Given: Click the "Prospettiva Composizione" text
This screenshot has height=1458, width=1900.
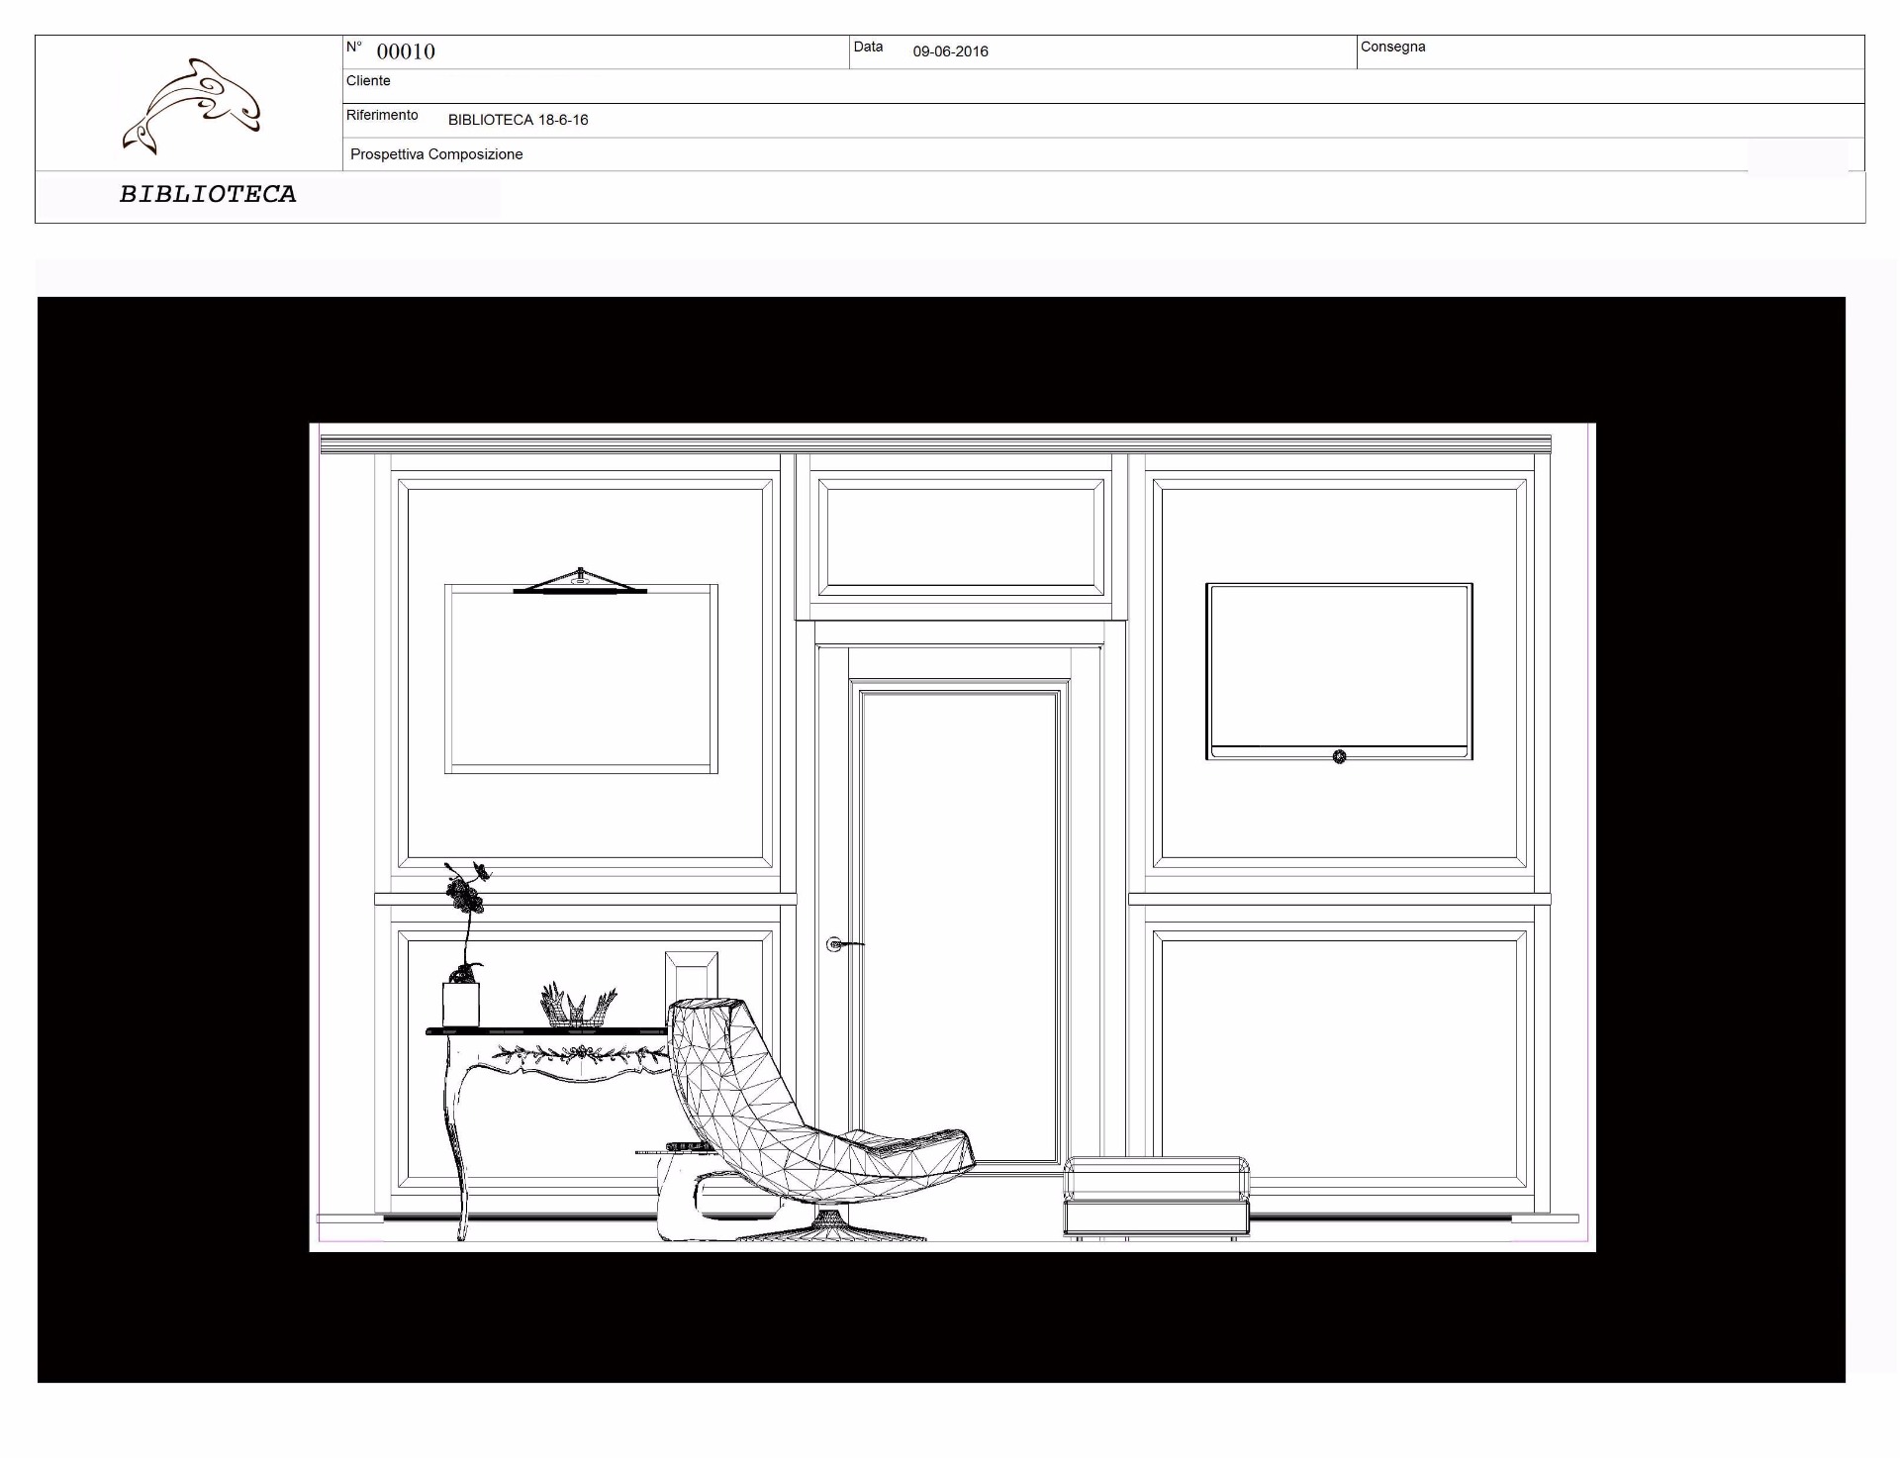Looking at the screenshot, I should 436,154.
